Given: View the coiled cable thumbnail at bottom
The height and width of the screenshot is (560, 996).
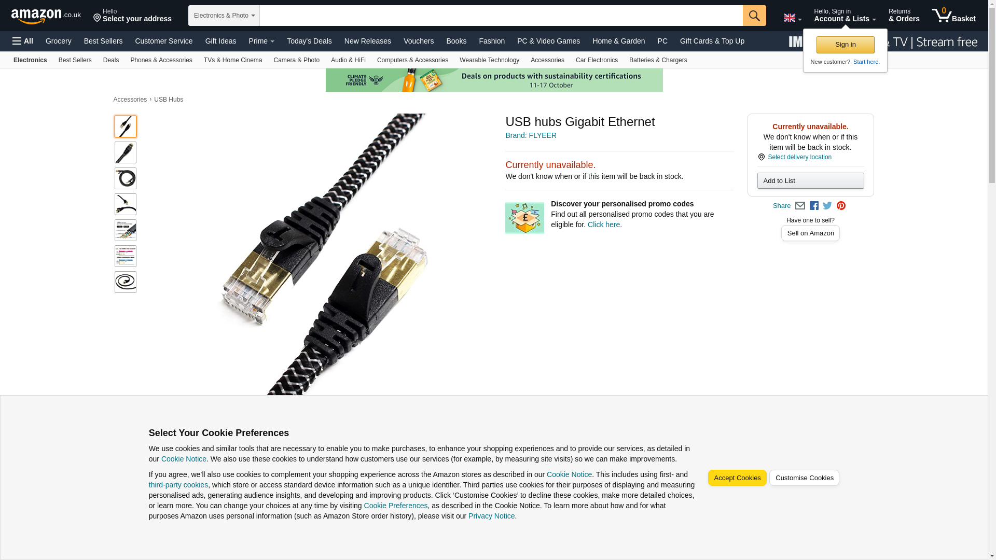Looking at the screenshot, I should (126, 282).
